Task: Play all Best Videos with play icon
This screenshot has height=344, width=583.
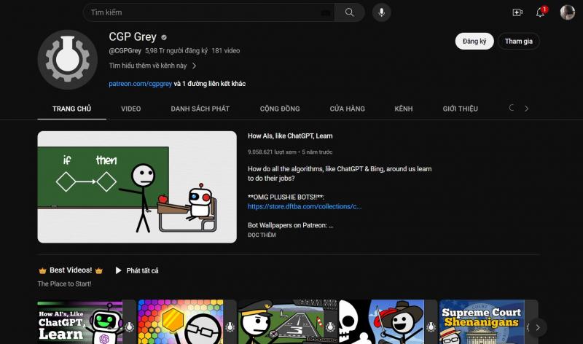Action: pos(118,270)
